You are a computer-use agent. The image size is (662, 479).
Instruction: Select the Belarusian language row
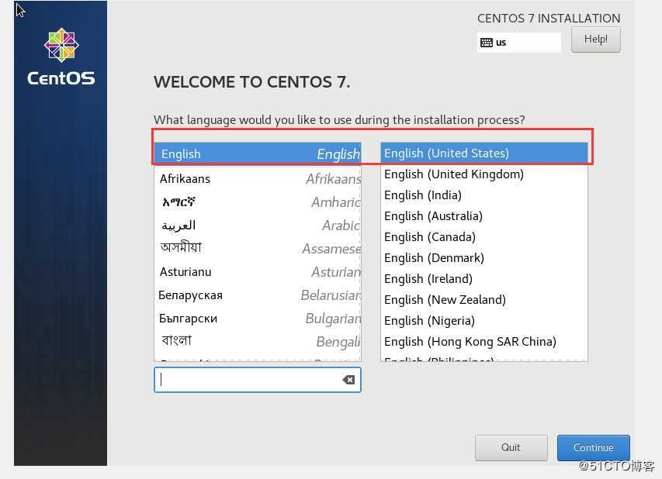258,295
